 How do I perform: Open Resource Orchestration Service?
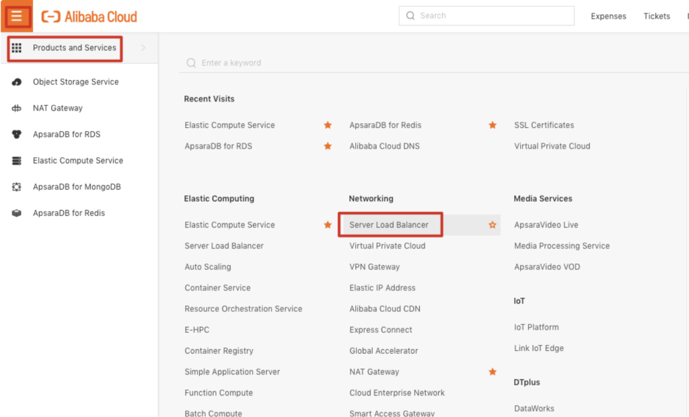(x=244, y=309)
